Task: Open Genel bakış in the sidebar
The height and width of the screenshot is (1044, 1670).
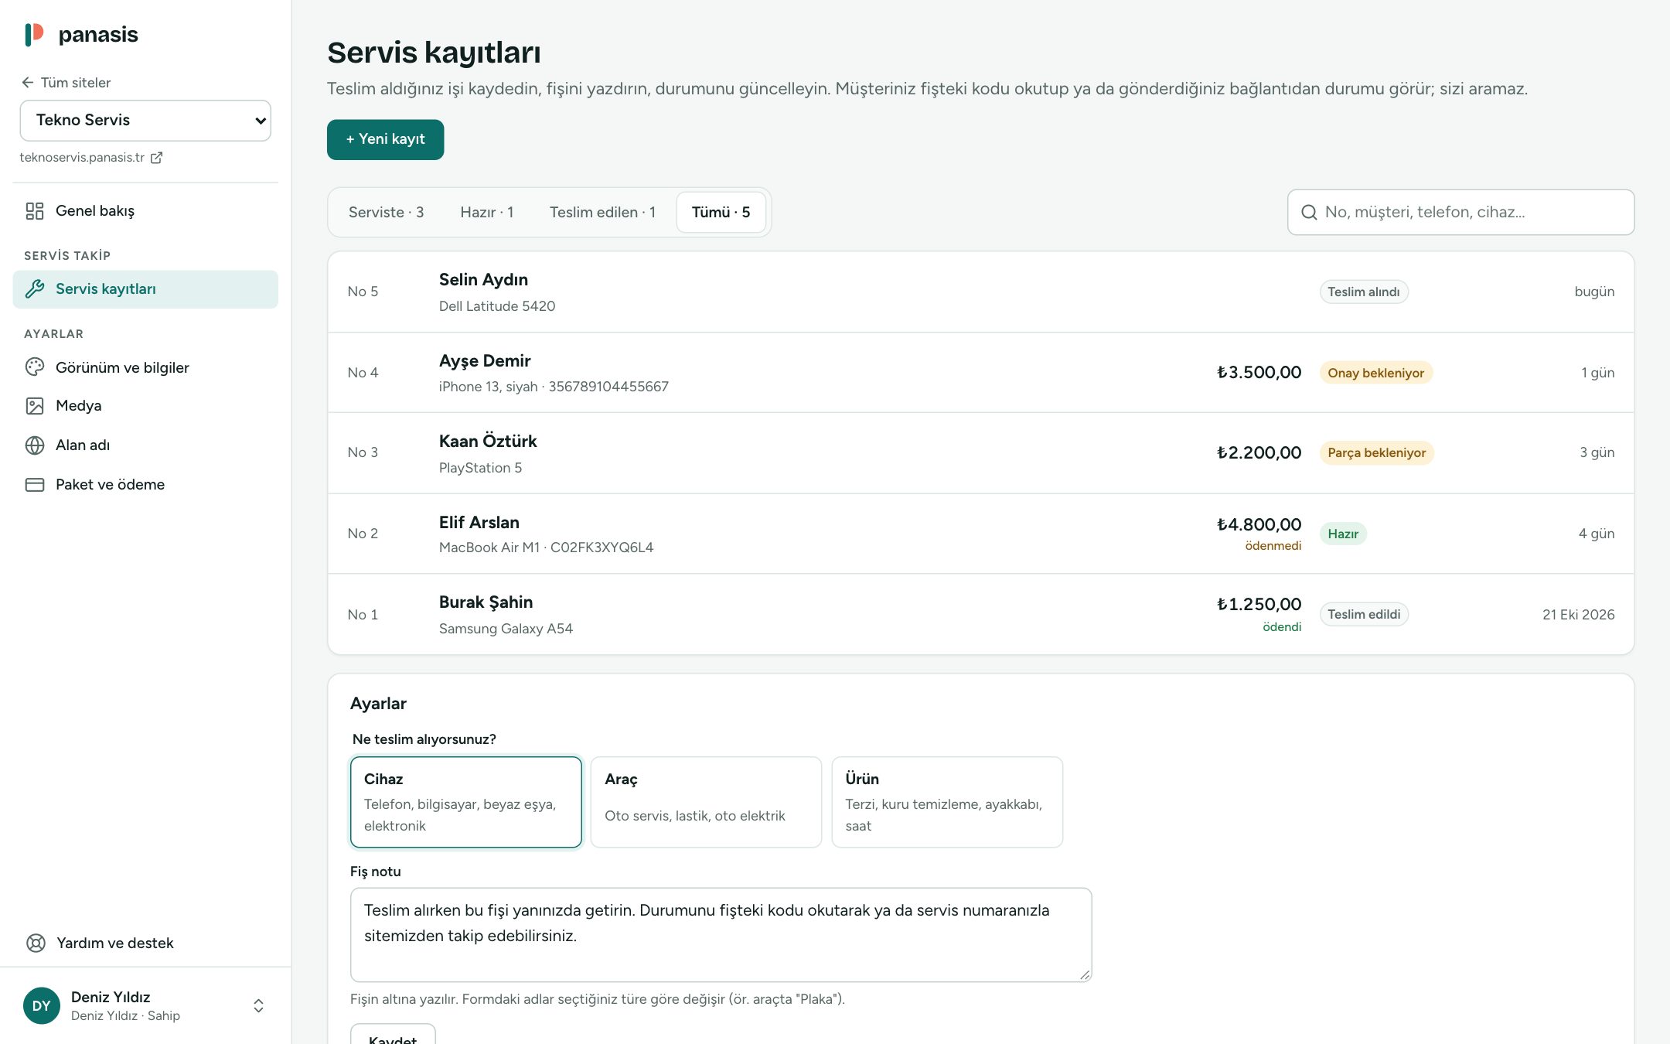Action: click(145, 211)
